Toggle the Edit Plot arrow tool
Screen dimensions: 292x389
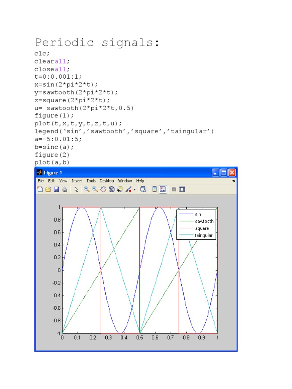point(76,190)
